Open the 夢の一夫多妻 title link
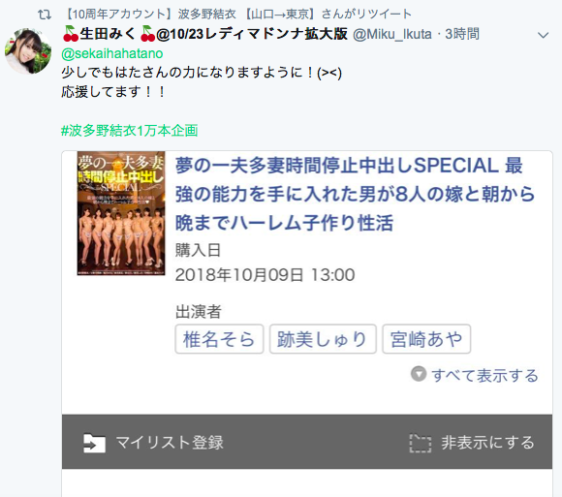Image resolution: width=562 pixels, height=497 pixels. (355, 194)
